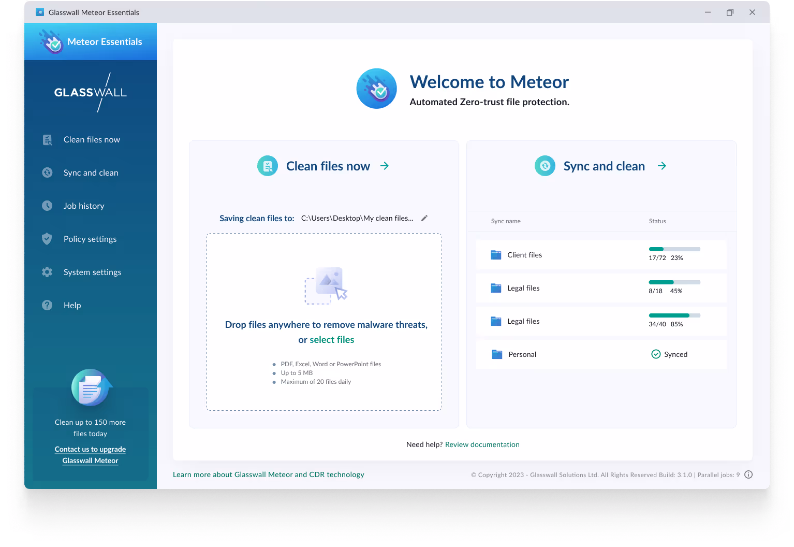The height and width of the screenshot is (547, 794).
Task: Click the folder icon for Client files
Action: click(496, 255)
